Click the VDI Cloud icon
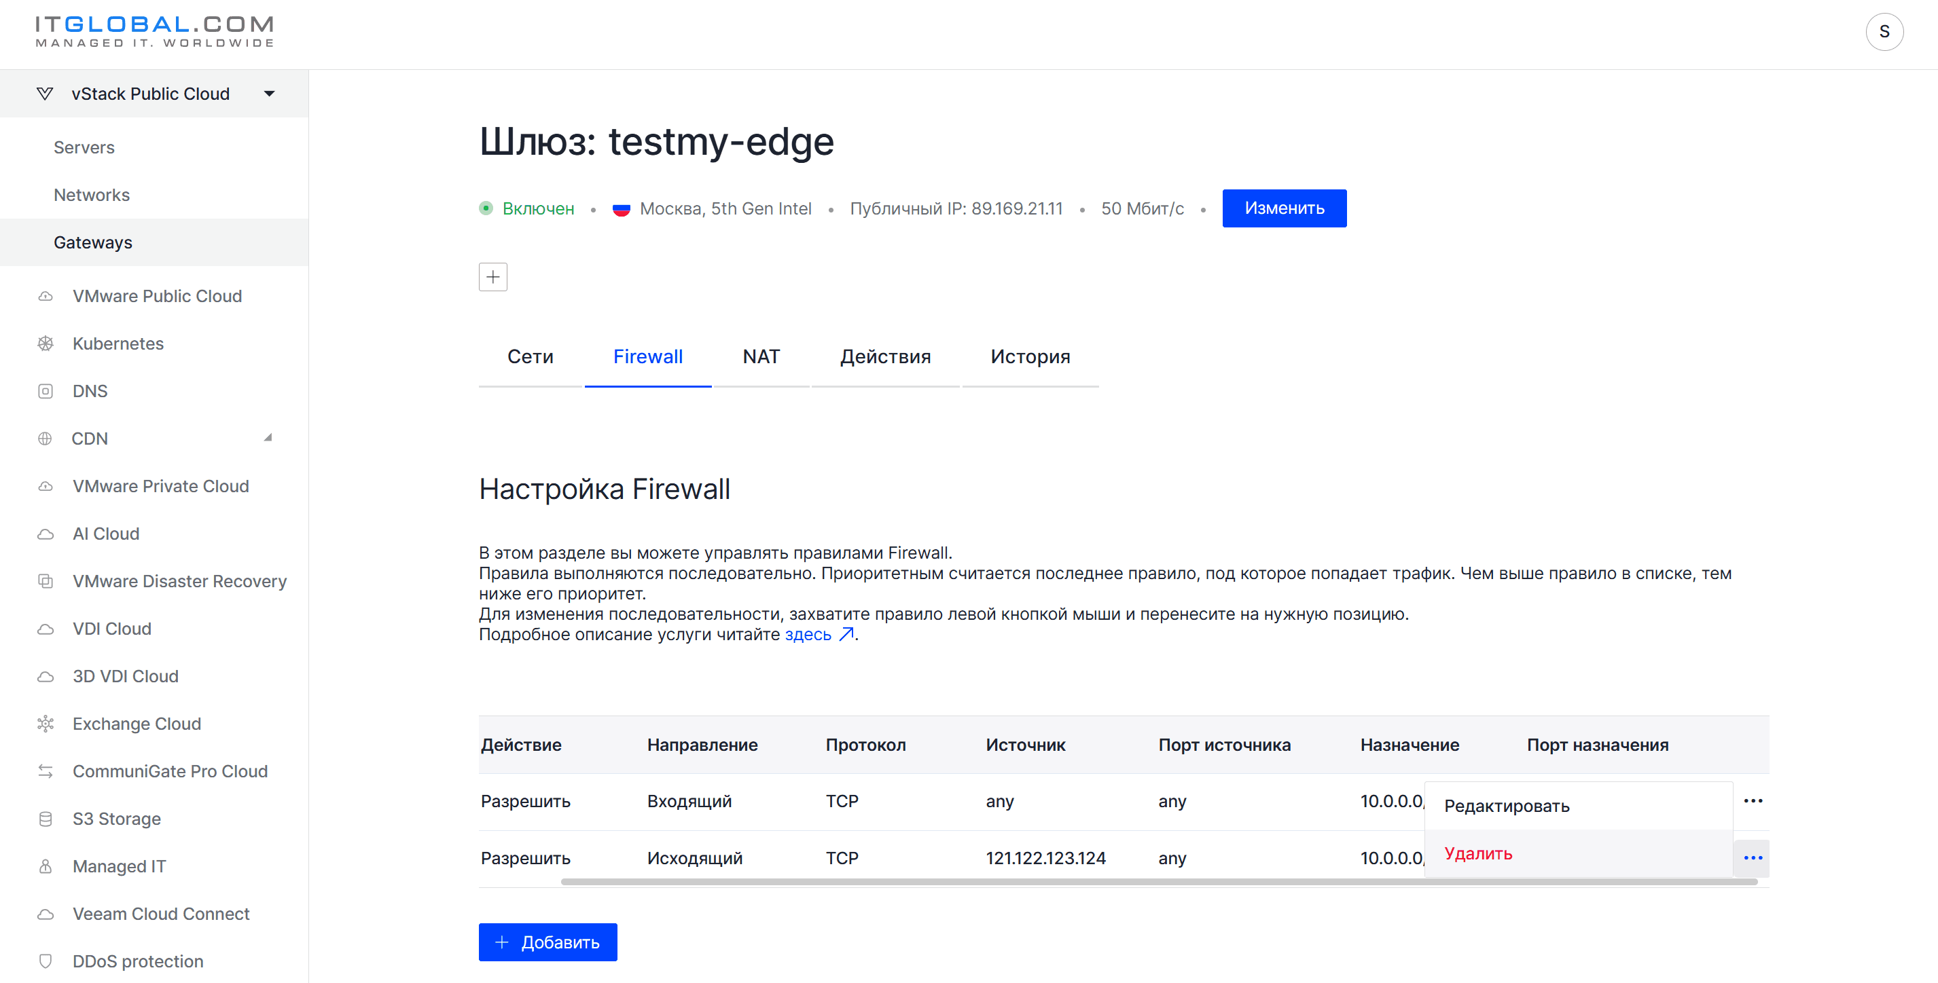This screenshot has height=983, width=1938. click(45, 629)
